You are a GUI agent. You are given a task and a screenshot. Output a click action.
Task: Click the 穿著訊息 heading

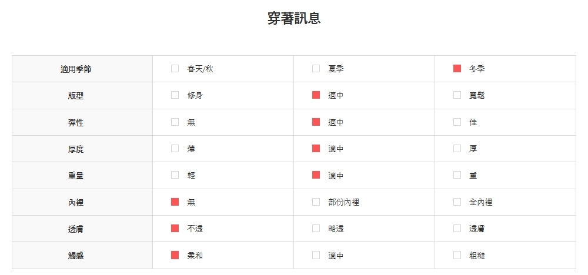pyautogui.click(x=294, y=18)
